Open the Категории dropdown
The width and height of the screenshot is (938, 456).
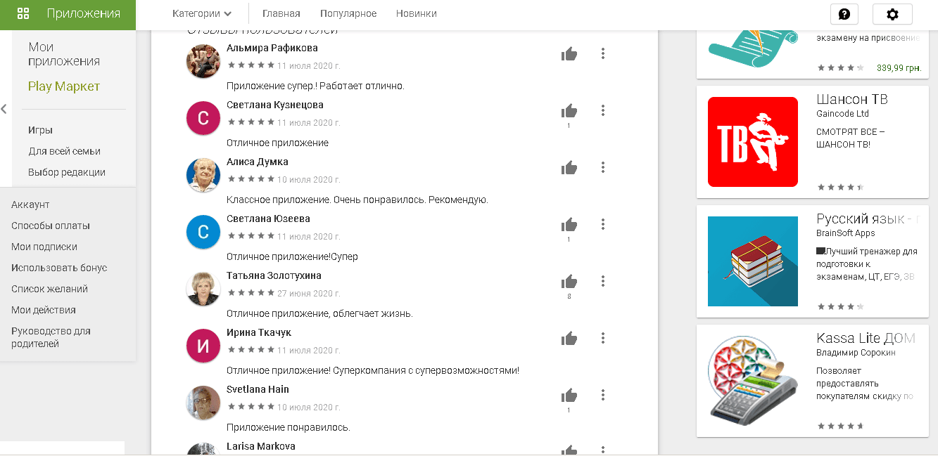coord(201,13)
